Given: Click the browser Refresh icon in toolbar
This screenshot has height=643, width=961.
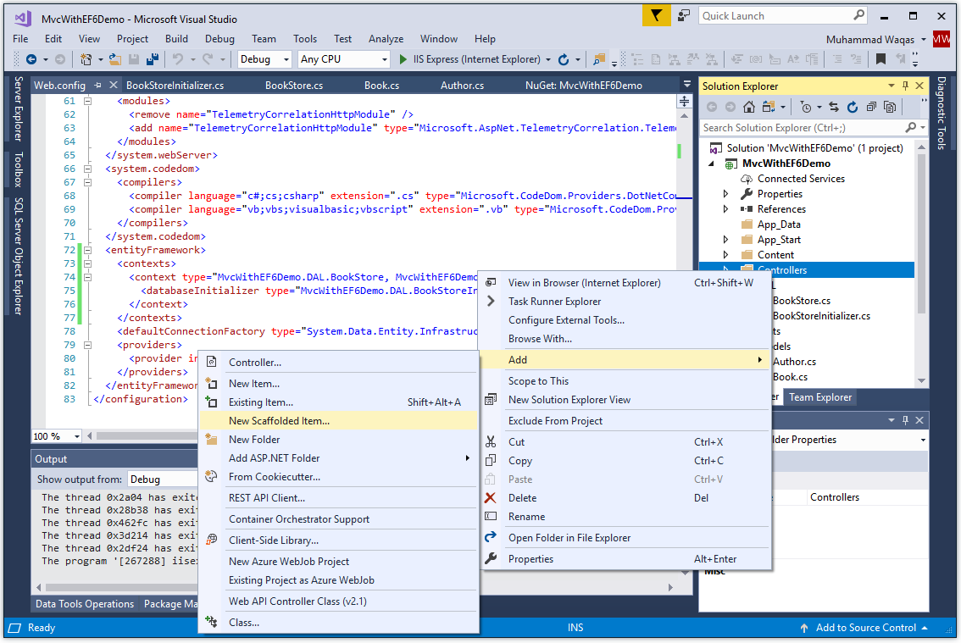Looking at the screenshot, I should tap(564, 59).
